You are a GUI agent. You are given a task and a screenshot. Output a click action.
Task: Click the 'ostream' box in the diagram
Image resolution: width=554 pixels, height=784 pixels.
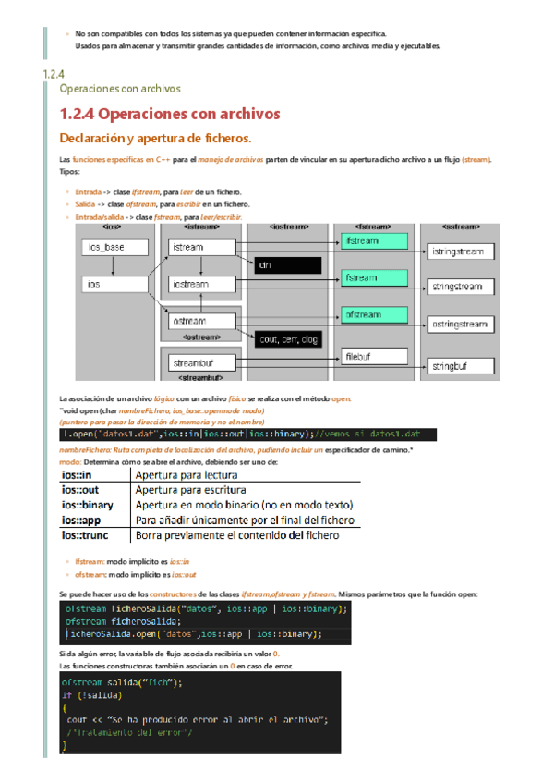click(202, 321)
